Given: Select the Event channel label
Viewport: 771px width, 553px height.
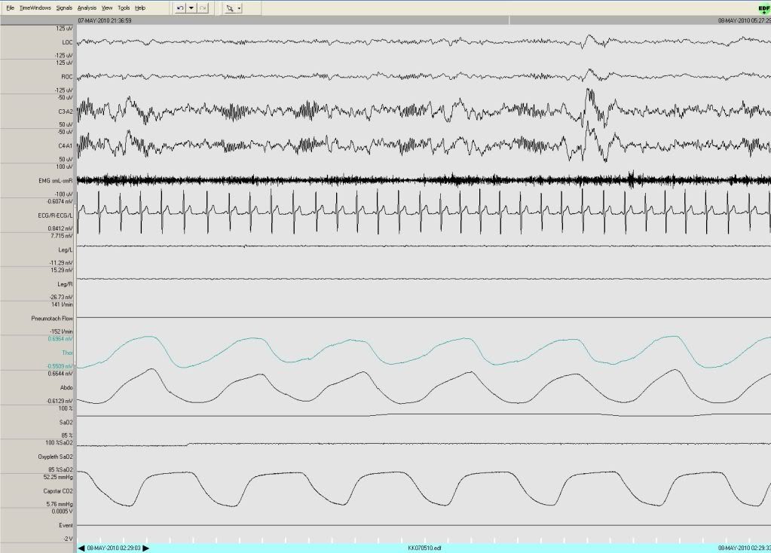Looking at the screenshot, I should click(66, 525).
